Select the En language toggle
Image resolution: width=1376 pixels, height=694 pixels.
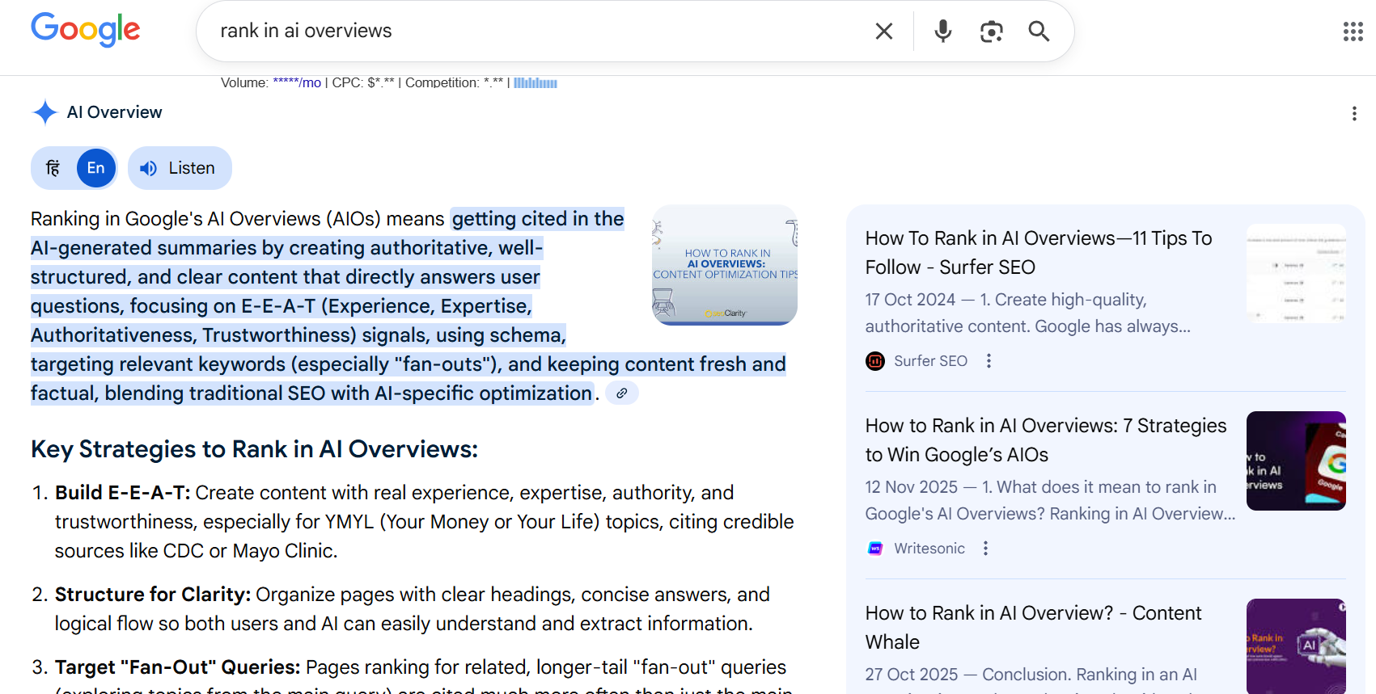tap(96, 168)
